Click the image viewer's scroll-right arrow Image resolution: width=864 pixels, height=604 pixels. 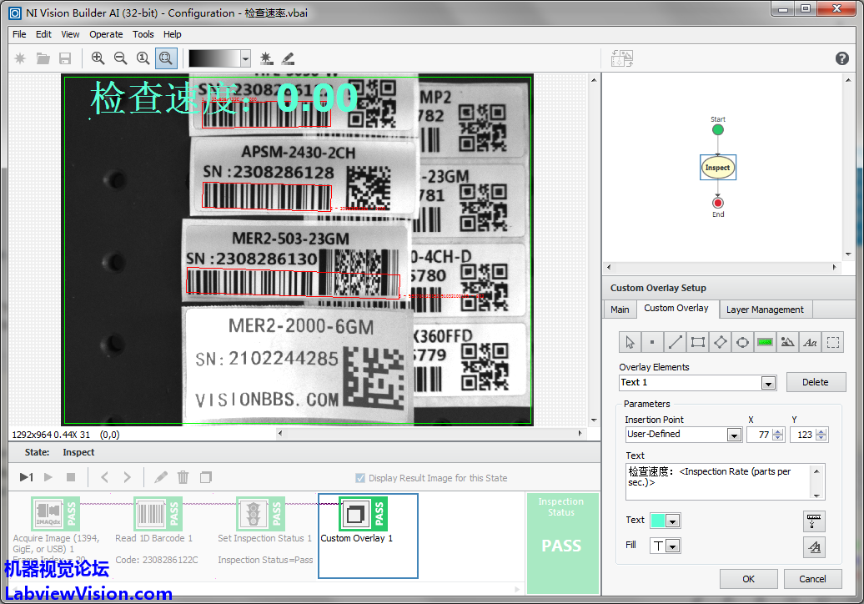(580, 433)
